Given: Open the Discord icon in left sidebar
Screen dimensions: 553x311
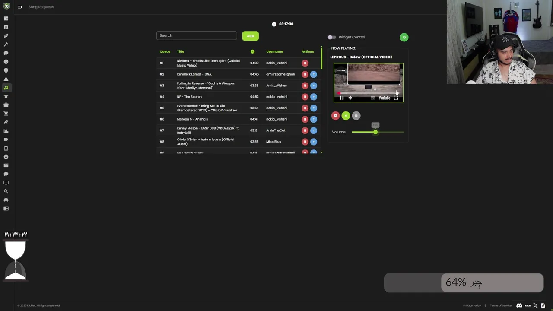Looking at the screenshot, I should [6, 200].
